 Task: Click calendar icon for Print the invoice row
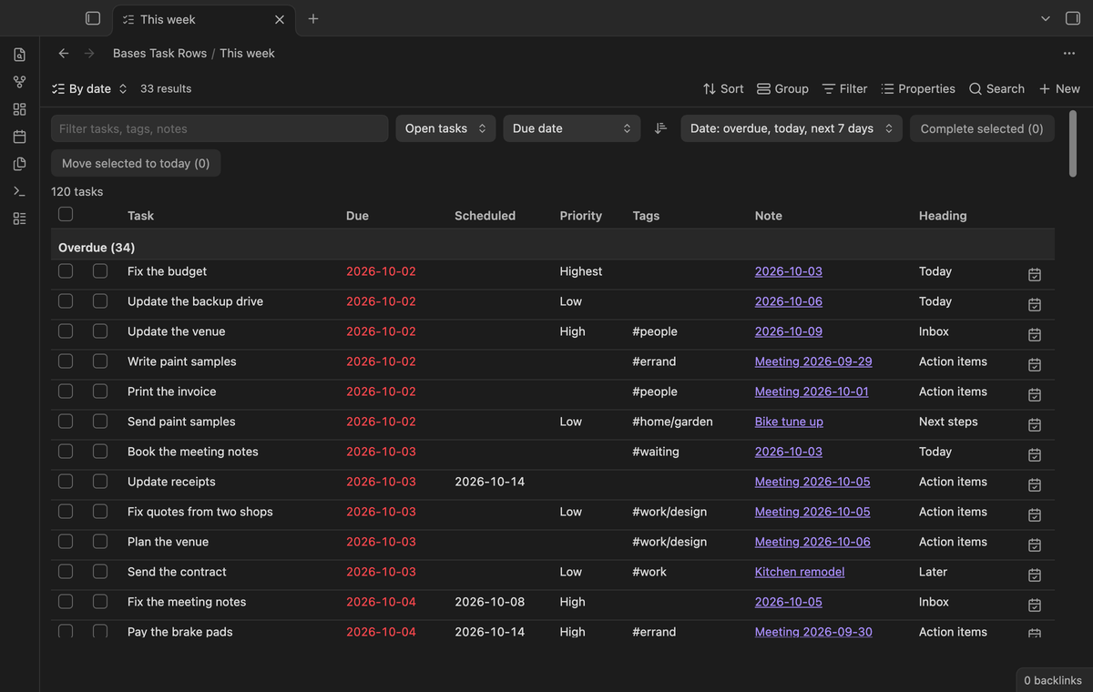click(x=1035, y=394)
